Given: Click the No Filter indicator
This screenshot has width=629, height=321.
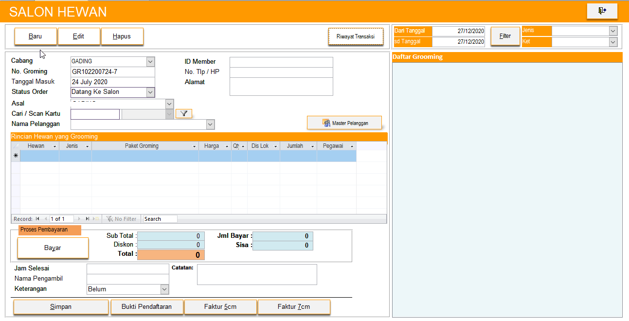Looking at the screenshot, I should coord(122,219).
